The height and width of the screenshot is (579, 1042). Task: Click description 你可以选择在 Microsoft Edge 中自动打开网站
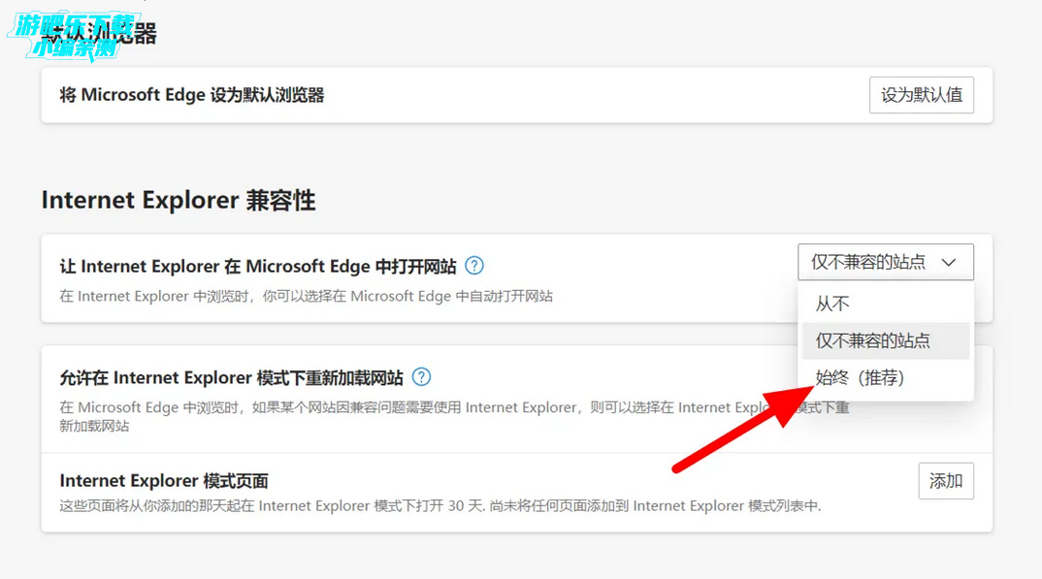306,296
